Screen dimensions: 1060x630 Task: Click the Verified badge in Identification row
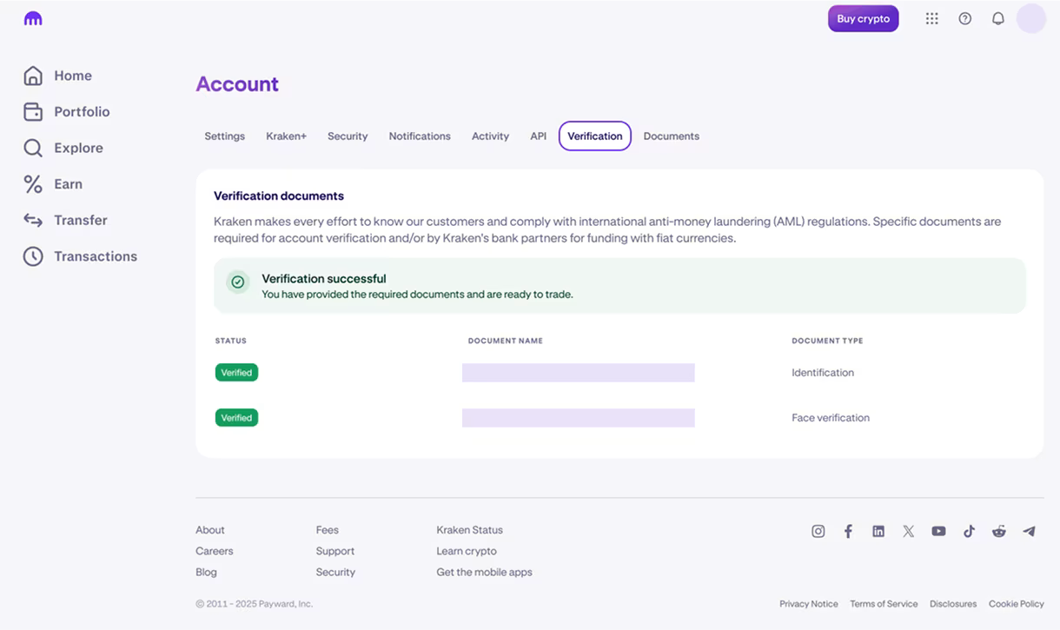(x=236, y=373)
